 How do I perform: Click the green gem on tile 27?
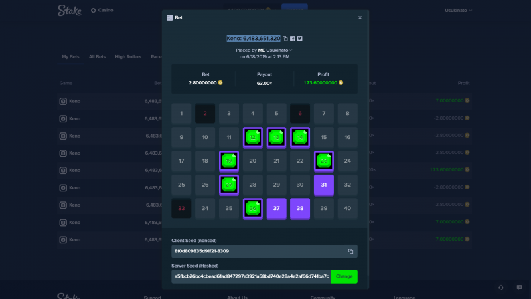pyautogui.click(x=229, y=185)
